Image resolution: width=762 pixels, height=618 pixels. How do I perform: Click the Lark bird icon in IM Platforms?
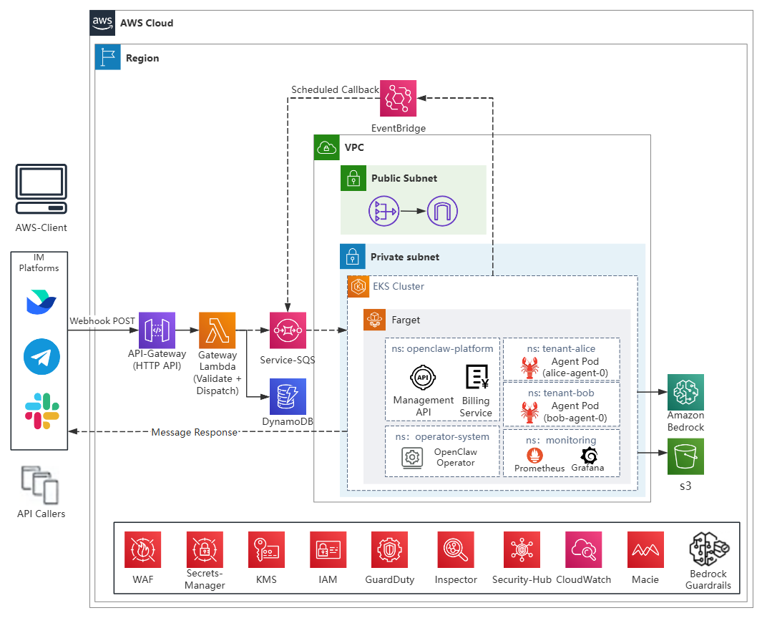(41, 302)
